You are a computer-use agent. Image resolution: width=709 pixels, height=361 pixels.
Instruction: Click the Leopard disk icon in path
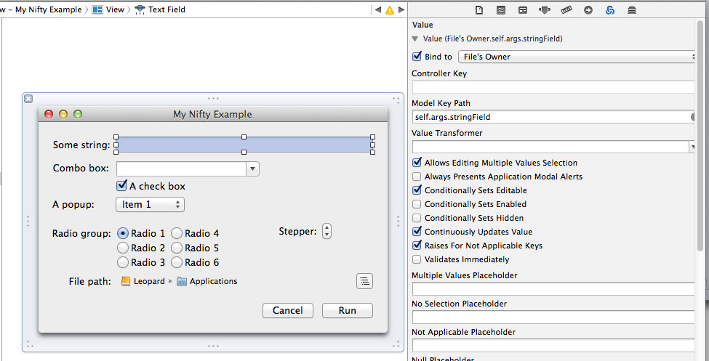point(126,281)
